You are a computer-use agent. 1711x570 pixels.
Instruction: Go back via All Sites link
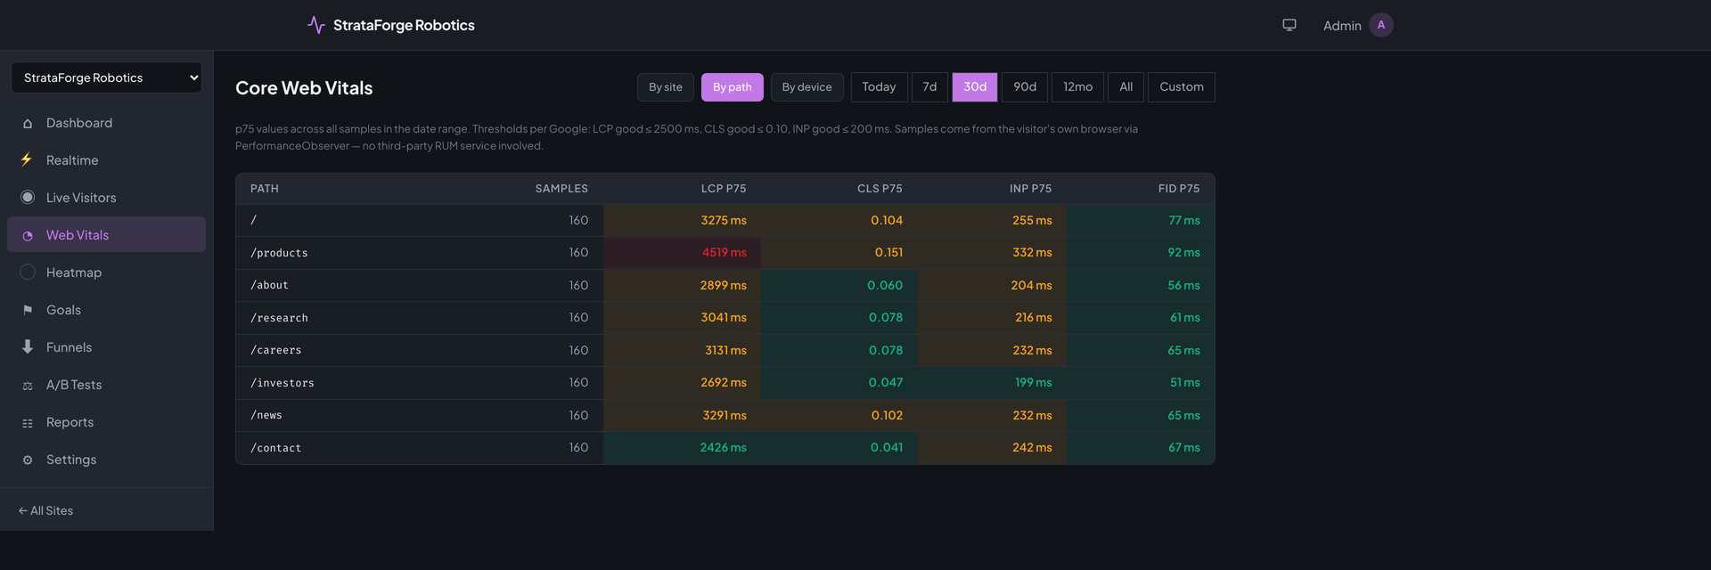point(45,510)
